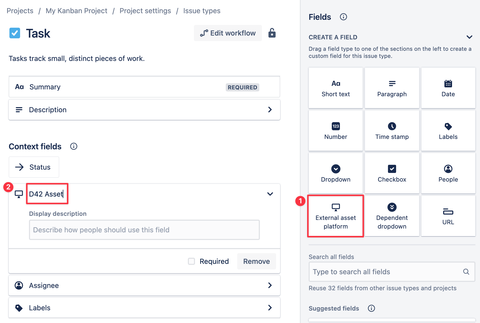
Task: Select the Paragraph field type
Action: point(392,88)
